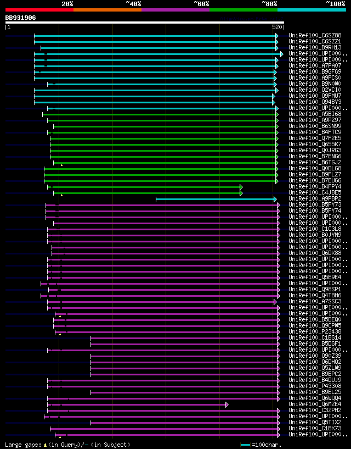Click UniRef100_Q5ZLW9 entry
351x449 pixels.
click(315, 368)
